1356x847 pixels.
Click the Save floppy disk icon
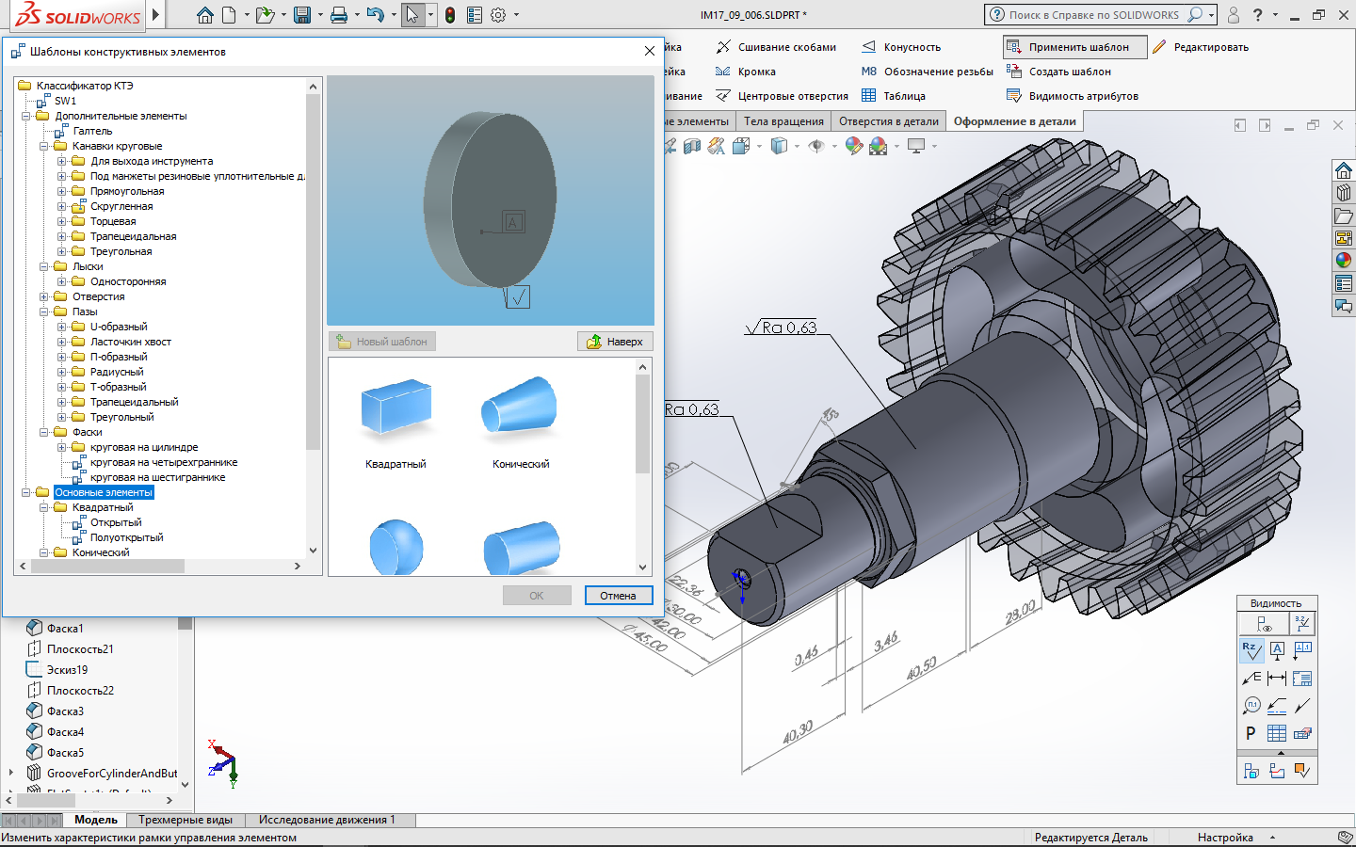(301, 15)
